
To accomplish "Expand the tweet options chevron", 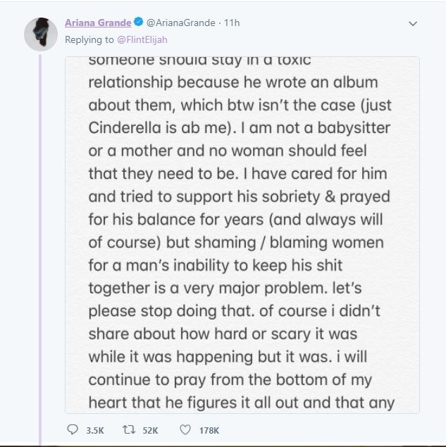I will click(x=414, y=23).
